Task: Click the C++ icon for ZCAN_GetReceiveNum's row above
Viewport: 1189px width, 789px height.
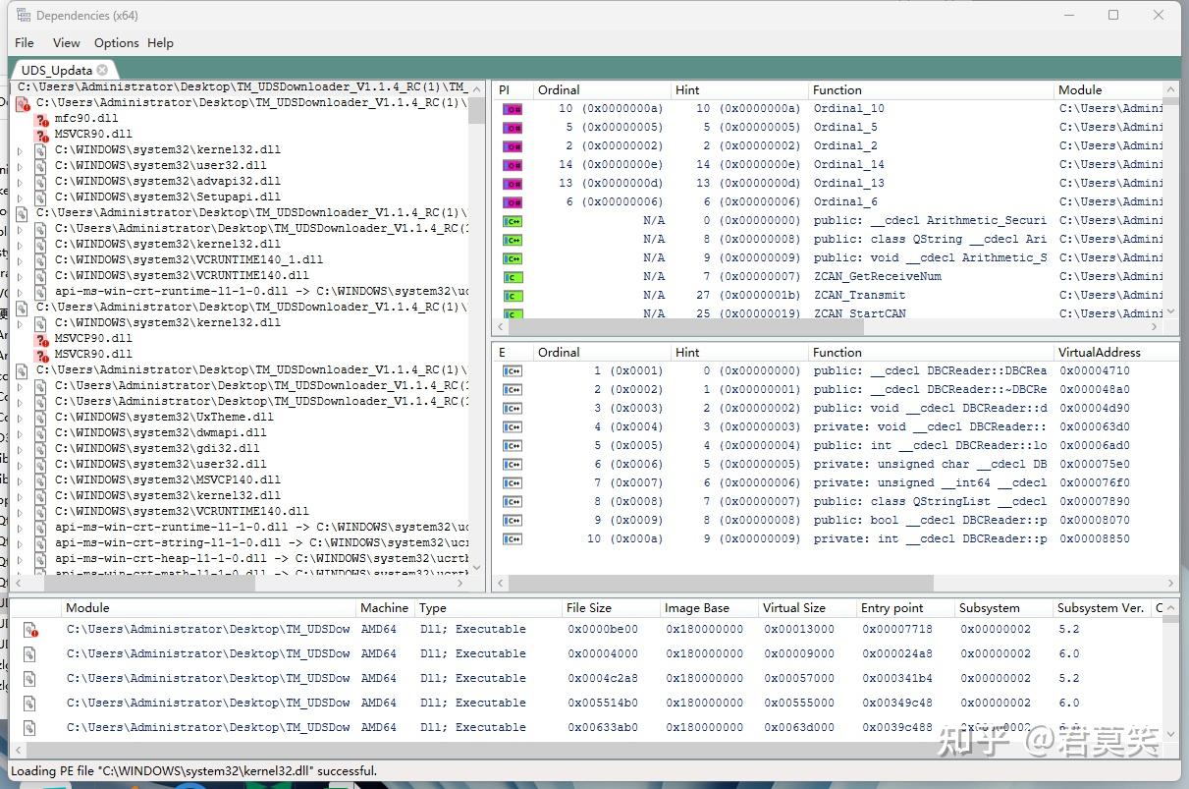Action: [513, 258]
